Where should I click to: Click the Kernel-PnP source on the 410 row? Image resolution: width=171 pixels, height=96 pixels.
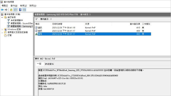point(90,28)
